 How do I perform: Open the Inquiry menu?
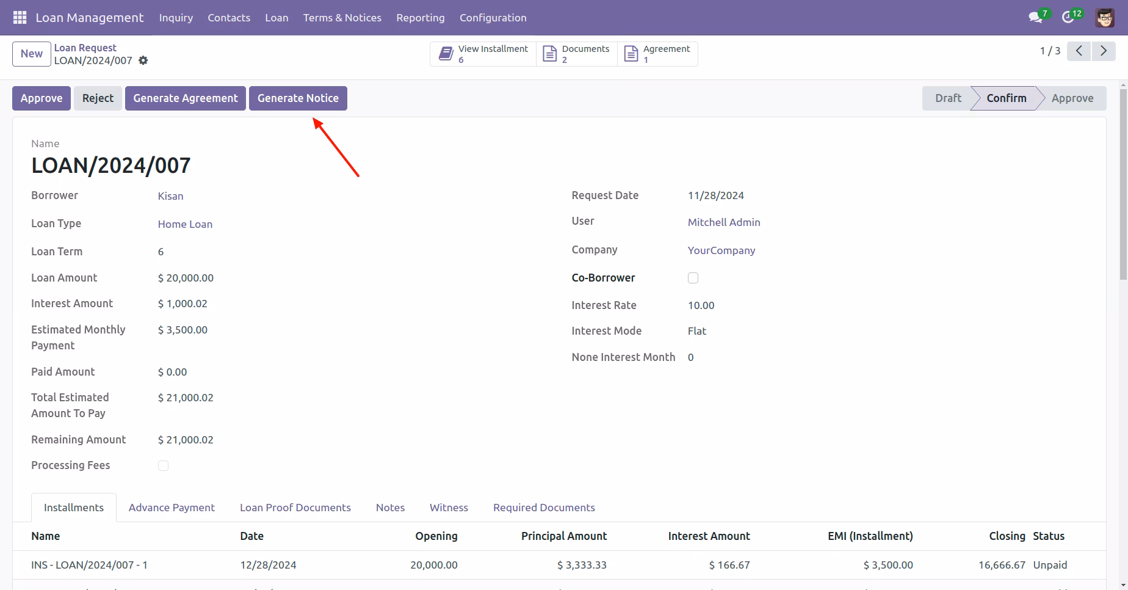176,18
